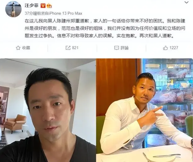The height and width of the screenshot is (162, 193).
Task: Open the black T-shirt selfie photo
Action: click(x=48, y=110)
